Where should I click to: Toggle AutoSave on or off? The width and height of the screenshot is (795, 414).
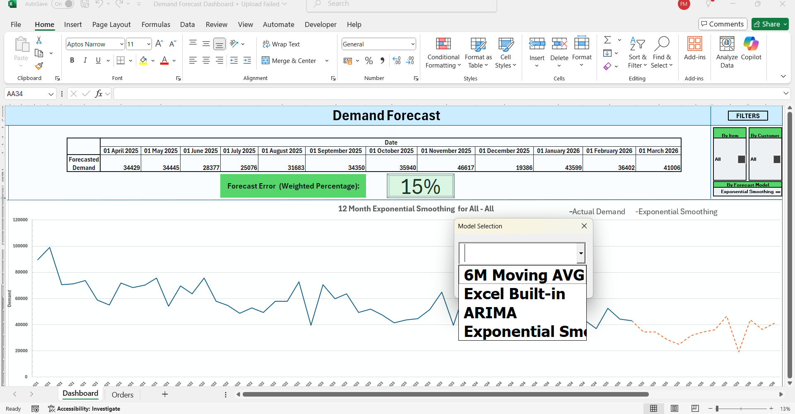coord(63,4)
